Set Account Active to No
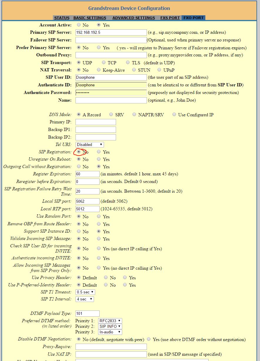 tap(79, 25)
